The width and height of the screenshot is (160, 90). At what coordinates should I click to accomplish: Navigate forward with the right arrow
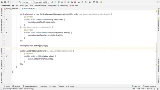(x=16, y=2)
